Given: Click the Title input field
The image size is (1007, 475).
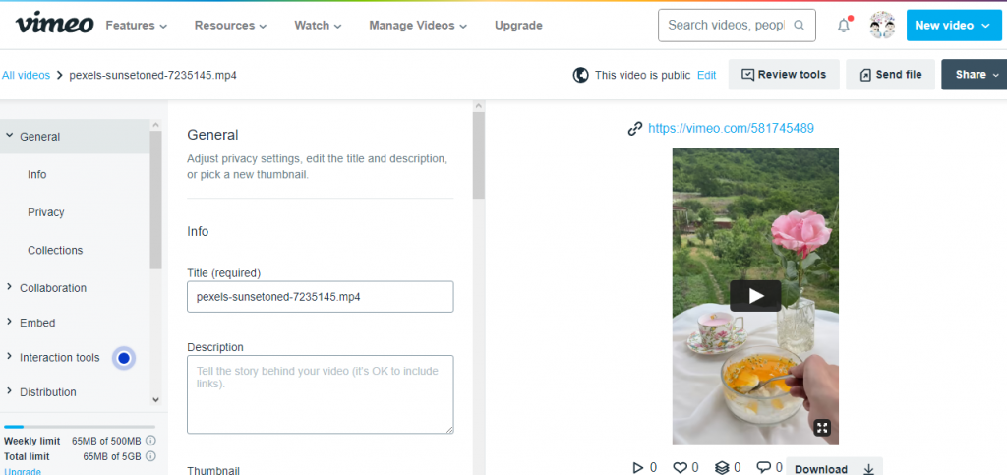Looking at the screenshot, I should click(320, 297).
